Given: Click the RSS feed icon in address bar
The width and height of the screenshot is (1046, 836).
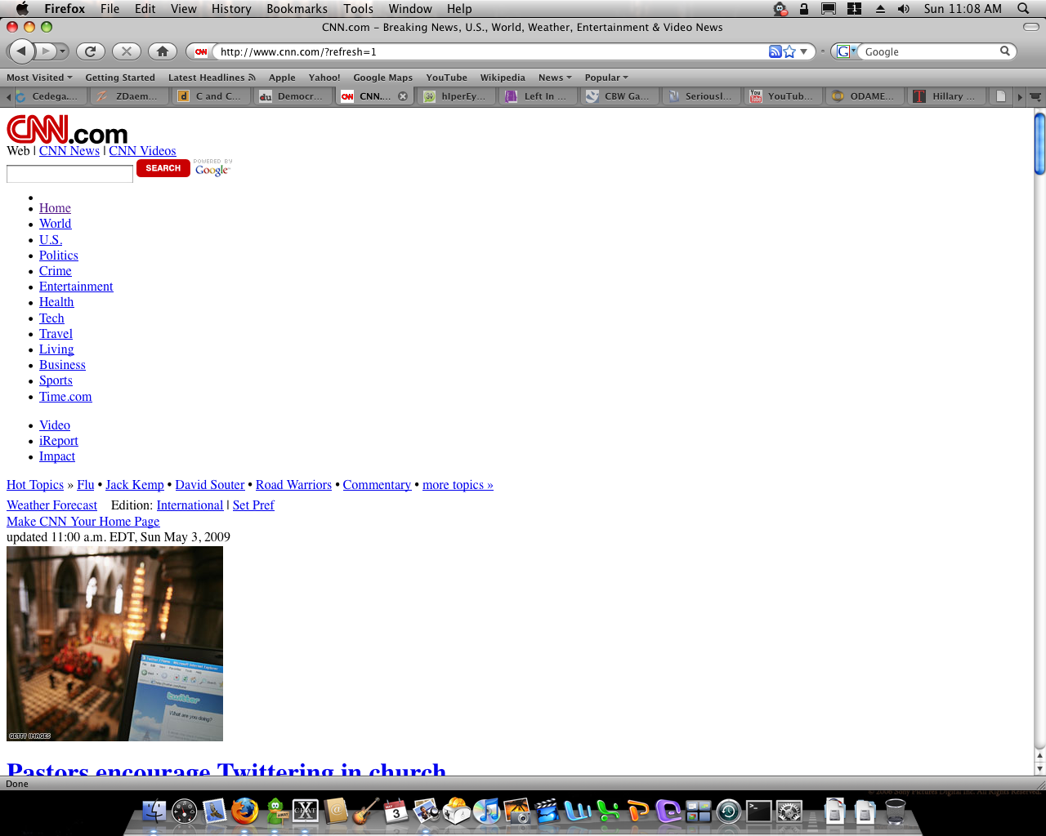Looking at the screenshot, I should (x=775, y=51).
